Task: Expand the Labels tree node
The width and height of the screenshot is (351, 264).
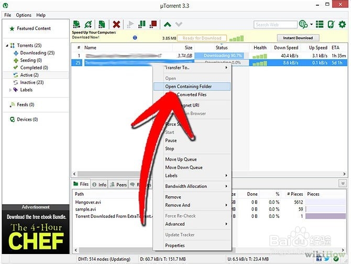Action: coord(10,90)
